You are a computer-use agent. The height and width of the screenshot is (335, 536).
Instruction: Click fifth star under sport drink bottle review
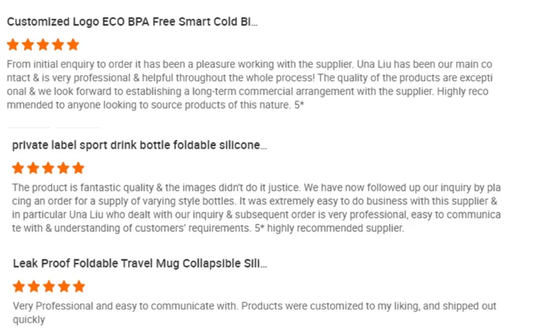(x=78, y=167)
